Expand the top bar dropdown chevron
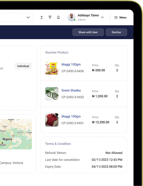 28,17
